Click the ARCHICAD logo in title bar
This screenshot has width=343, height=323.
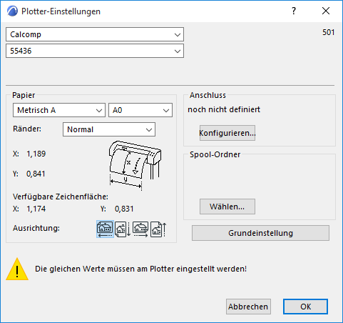point(12,11)
